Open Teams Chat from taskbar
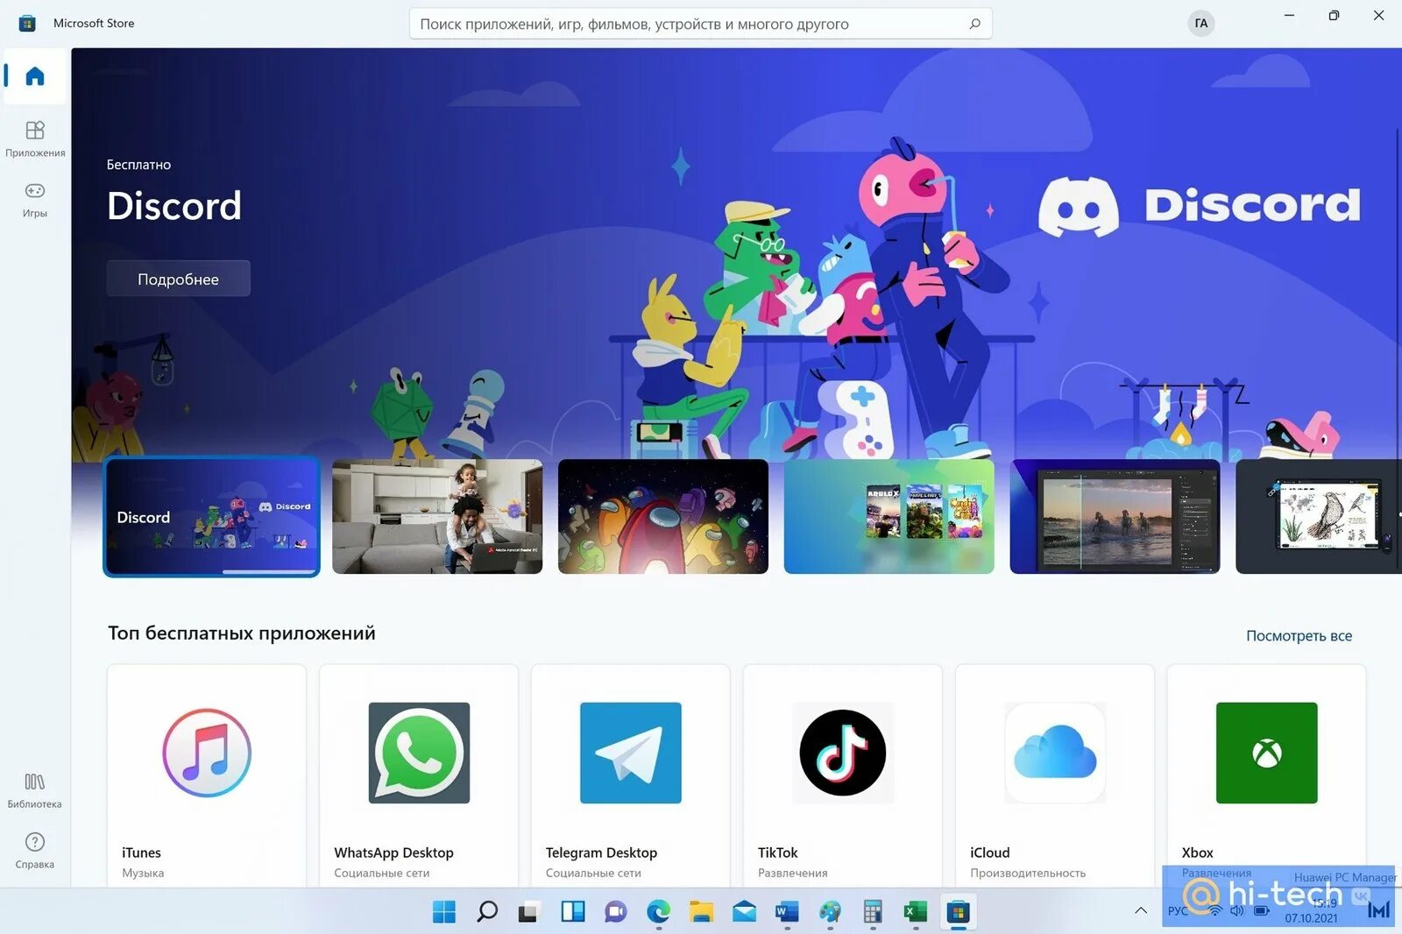This screenshot has height=934, width=1402. click(x=616, y=912)
